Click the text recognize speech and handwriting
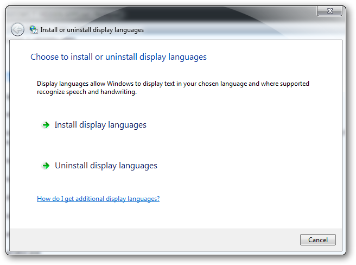356x265 pixels. [87, 92]
